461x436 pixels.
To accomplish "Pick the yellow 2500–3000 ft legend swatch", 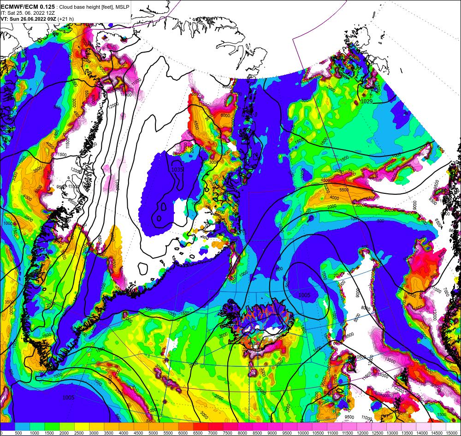I will click(x=82, y=427).
